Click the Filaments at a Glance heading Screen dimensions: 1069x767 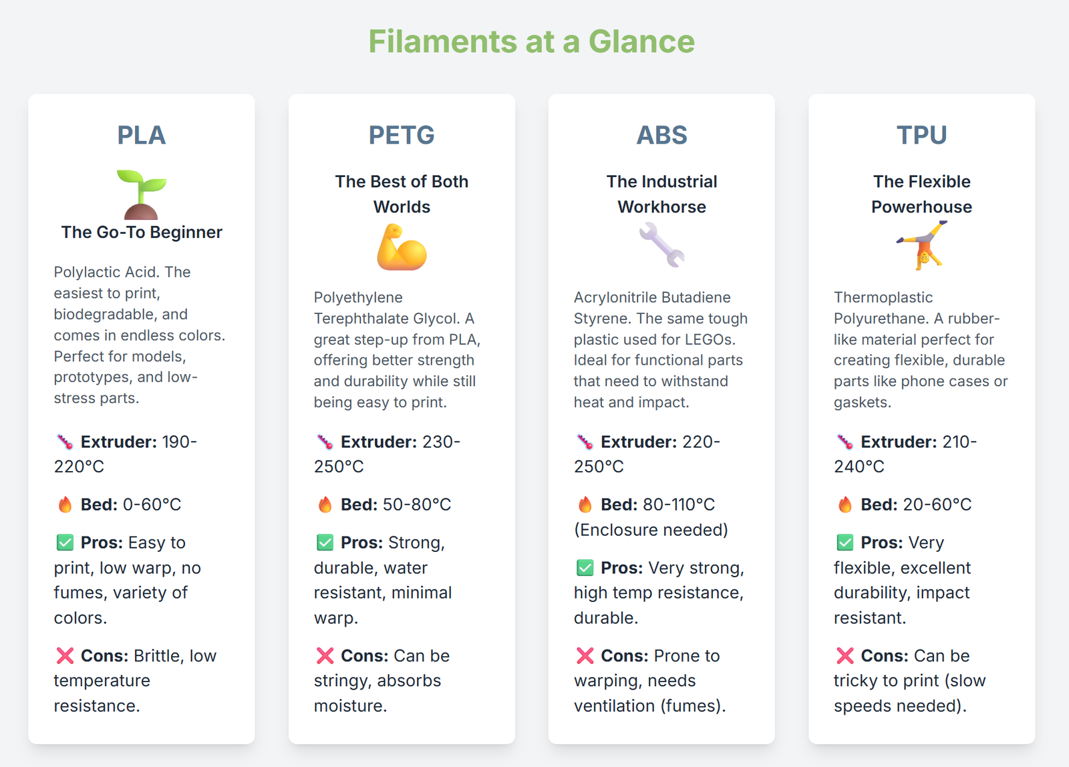531,41
